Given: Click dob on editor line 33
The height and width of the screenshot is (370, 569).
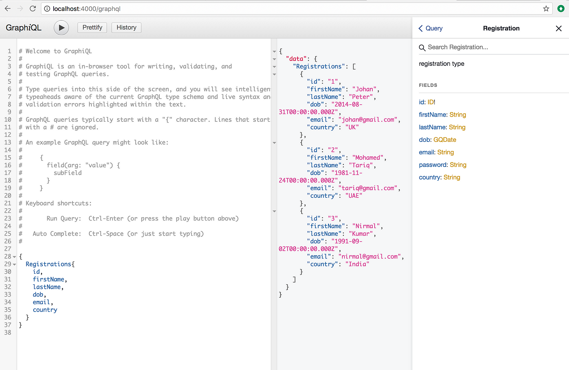Looking at the screenshot, I should pos(38,294).
